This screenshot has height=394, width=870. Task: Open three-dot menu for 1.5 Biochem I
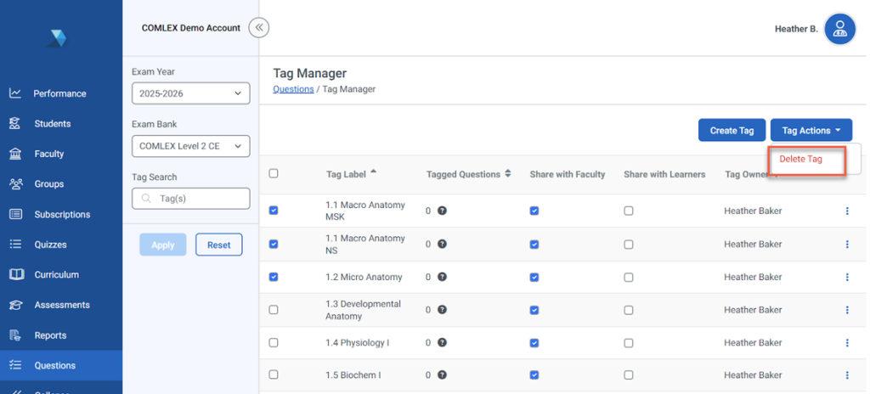coord(847,375)
